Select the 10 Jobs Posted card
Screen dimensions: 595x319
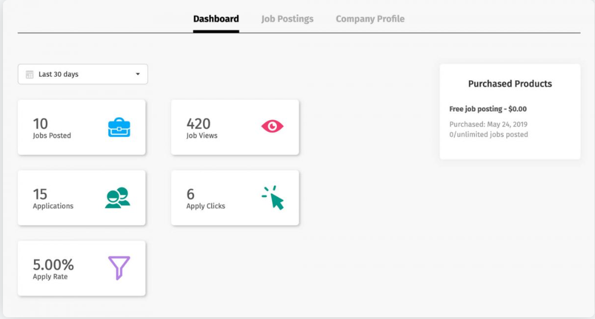click(x=82, y=127)
